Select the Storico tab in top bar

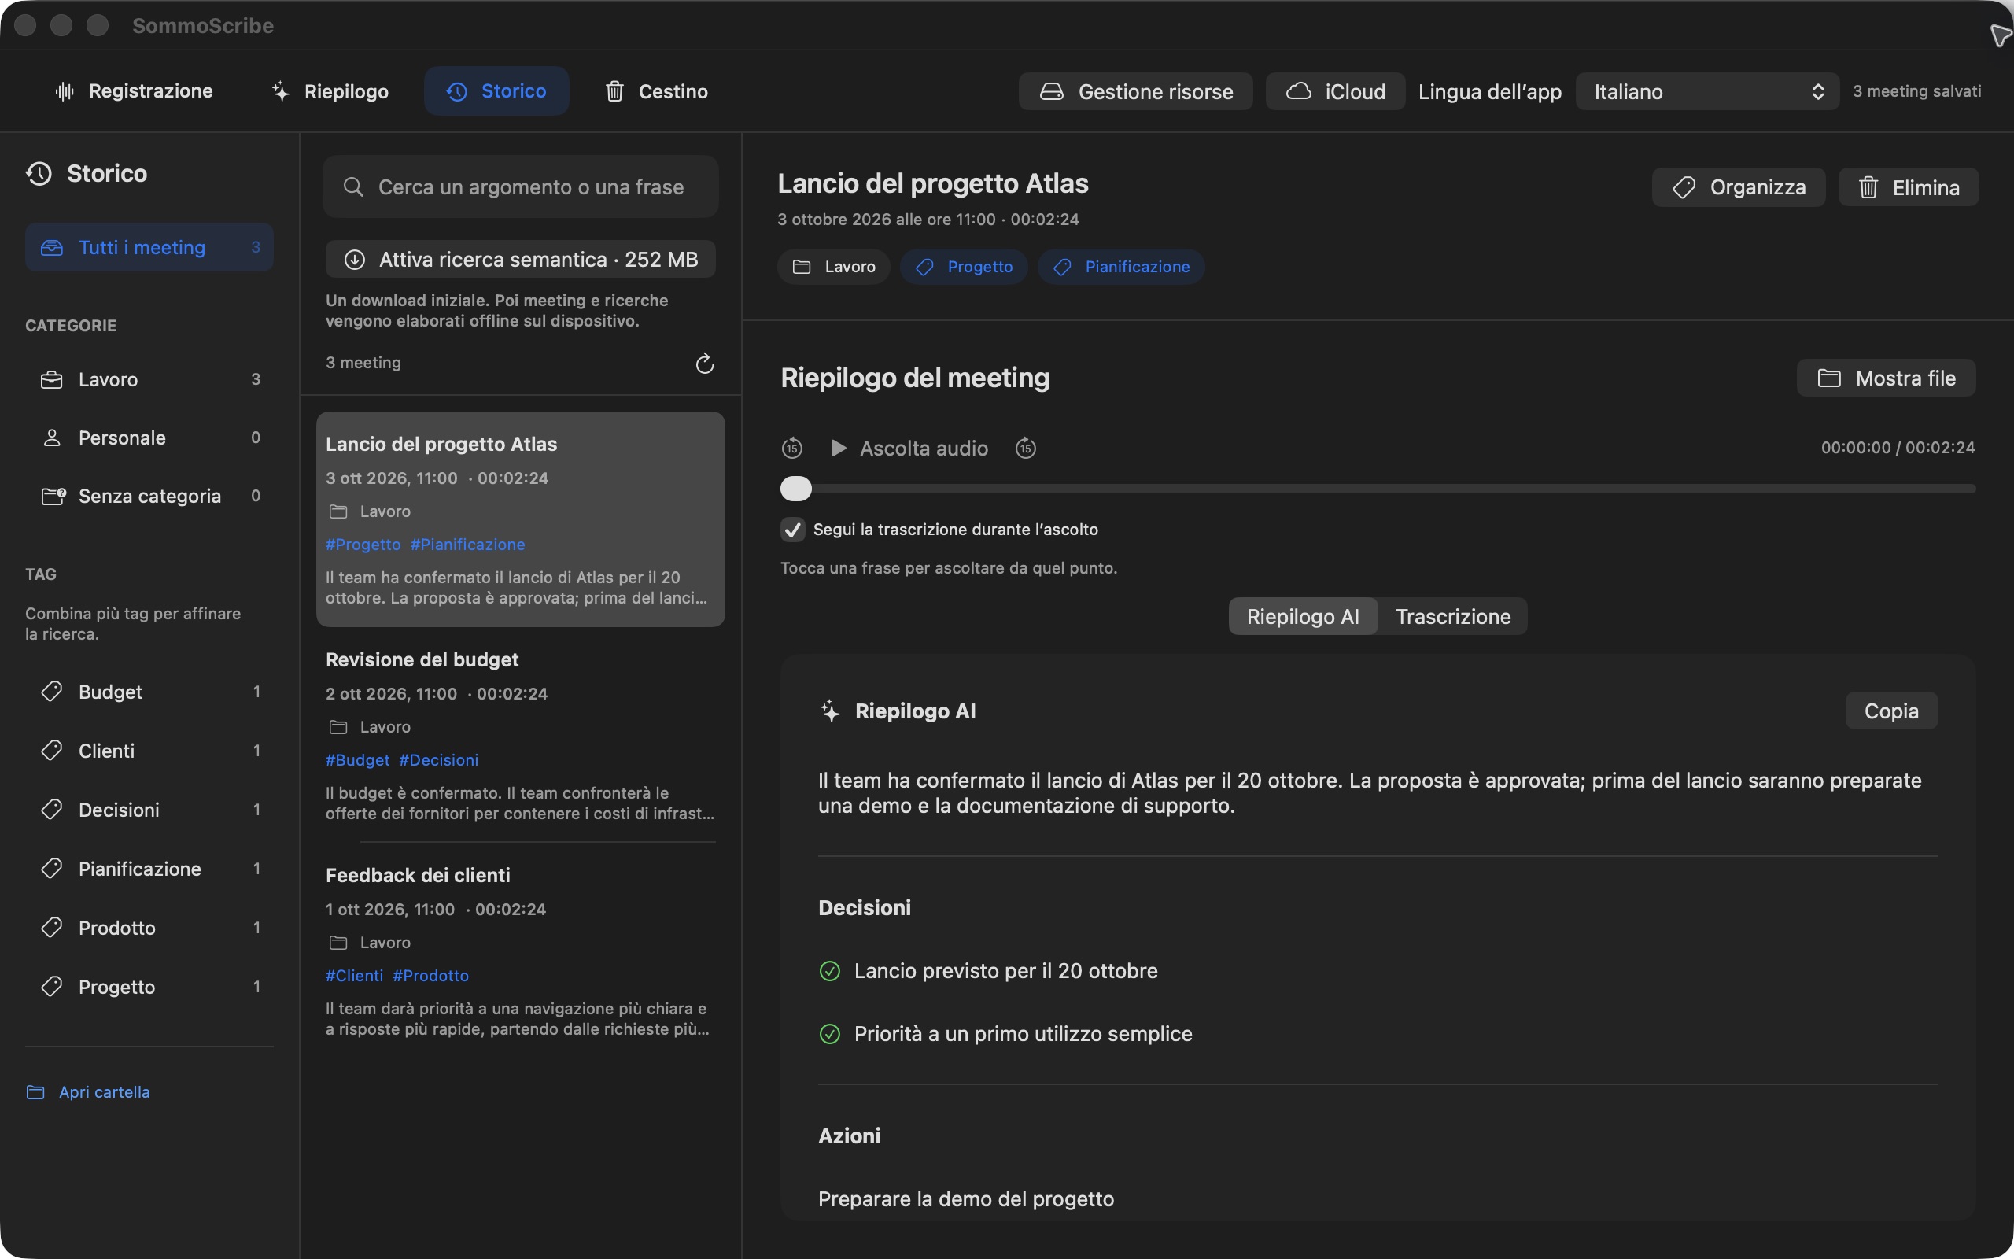point(496,90)
